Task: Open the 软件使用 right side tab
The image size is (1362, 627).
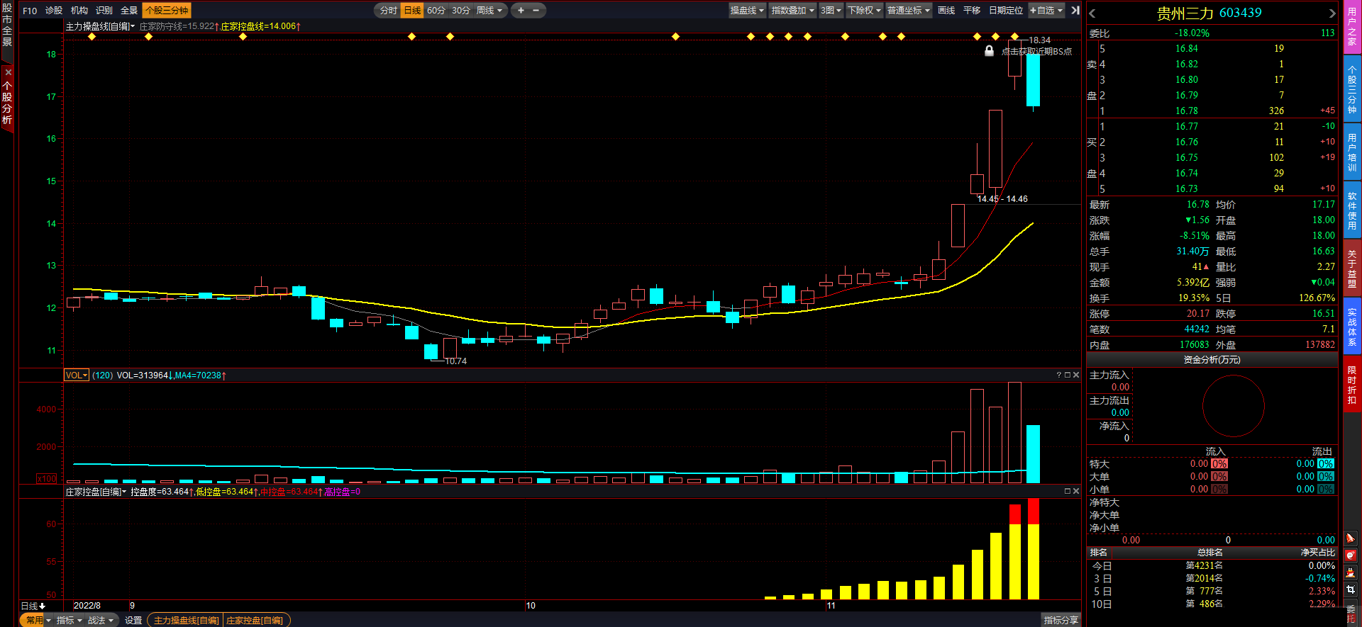Action: (x=1351, y=210)
